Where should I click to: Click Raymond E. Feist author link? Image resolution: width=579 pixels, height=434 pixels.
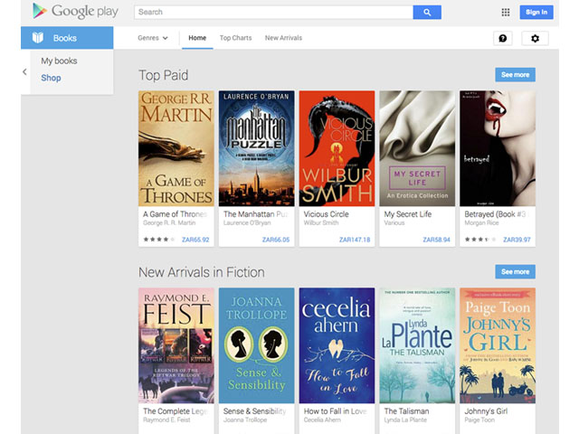[166, 420]
